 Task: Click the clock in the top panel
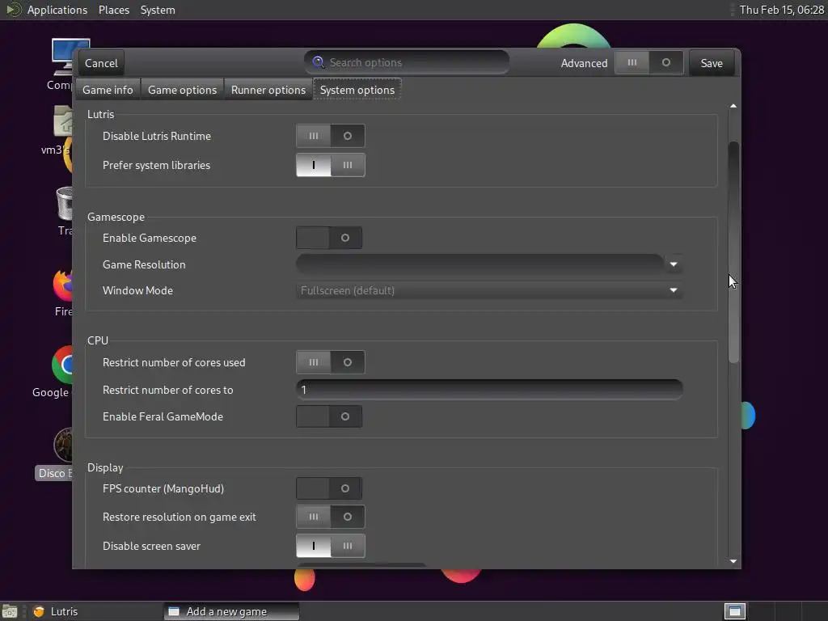(782, 10)
